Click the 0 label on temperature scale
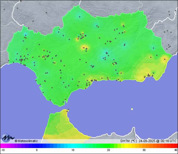This screenshot has width=178, height=154. [x=37, y=150]
